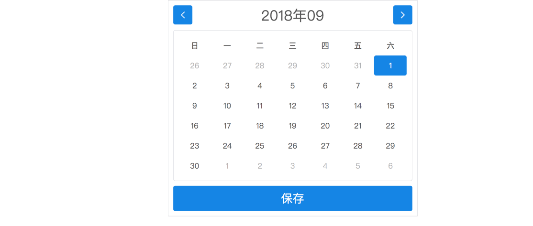The image size is (533, 226).
Task: Select date 2 in second row
Action: 194,86
